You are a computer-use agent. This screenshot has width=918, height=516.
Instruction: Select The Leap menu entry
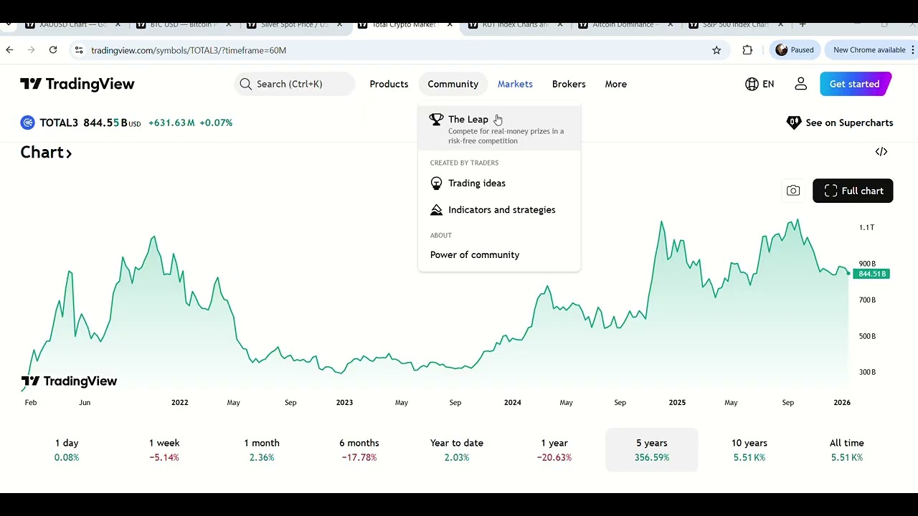[x=499, y=129]
